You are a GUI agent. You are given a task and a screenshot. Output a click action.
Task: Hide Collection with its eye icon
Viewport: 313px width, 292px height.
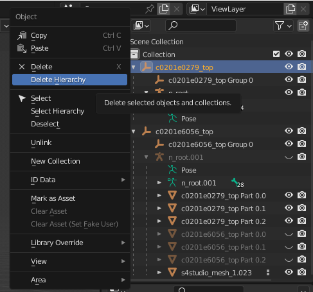[289, 54]
